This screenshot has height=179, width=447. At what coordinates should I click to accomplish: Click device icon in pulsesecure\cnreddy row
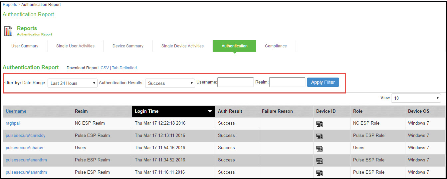pyautogui.click(x=320, y=136)
